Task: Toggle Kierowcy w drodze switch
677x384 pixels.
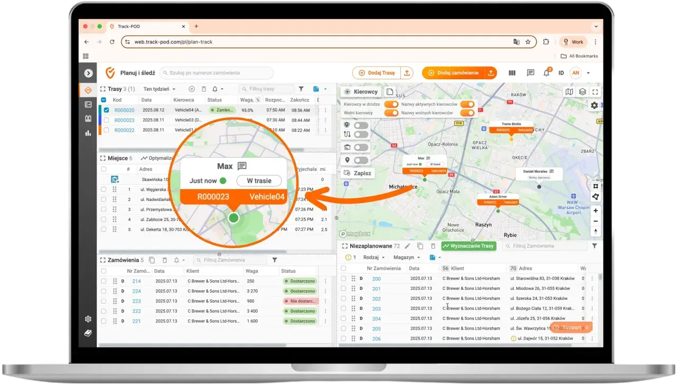Action: [391, 105]
